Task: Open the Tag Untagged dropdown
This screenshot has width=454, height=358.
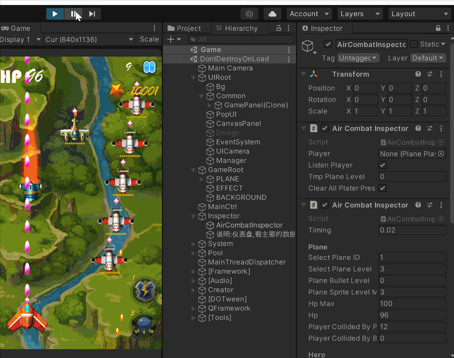Action: point(358,58)
